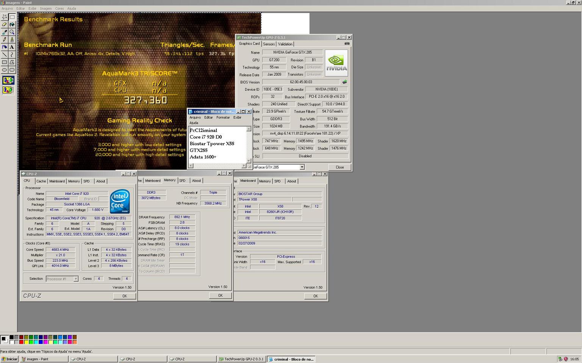Select the rectangular Select tool in Paint

(12, 17)
